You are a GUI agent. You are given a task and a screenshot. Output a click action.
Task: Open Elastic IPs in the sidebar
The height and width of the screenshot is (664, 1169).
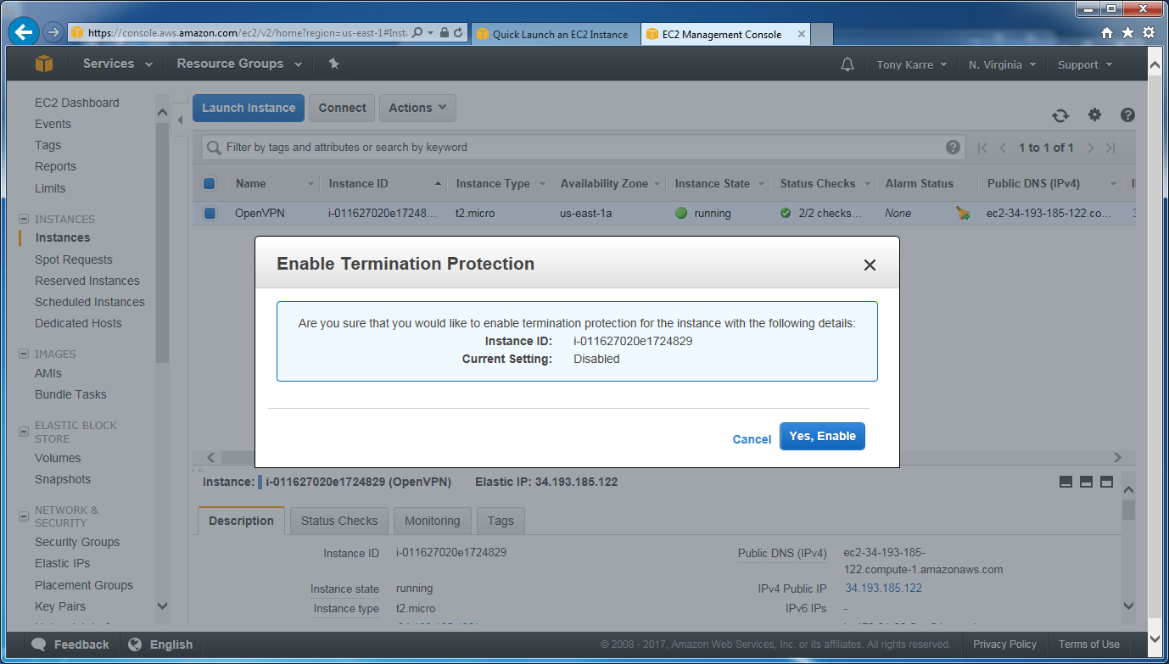coord(63,563)
